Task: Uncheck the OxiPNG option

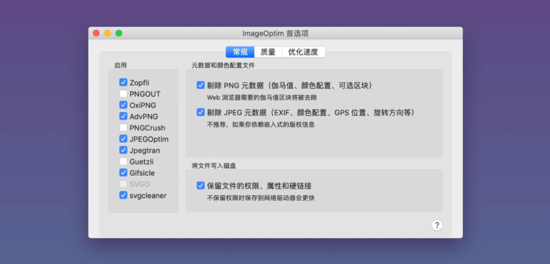Action: tap(123, 105)
